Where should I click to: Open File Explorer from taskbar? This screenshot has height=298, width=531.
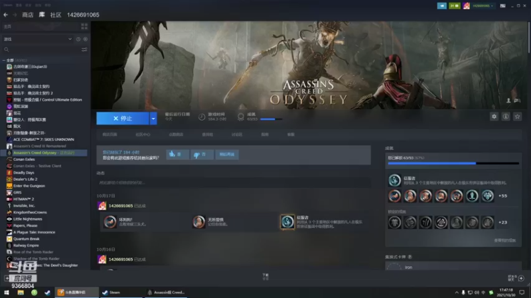tap(21, 293)
